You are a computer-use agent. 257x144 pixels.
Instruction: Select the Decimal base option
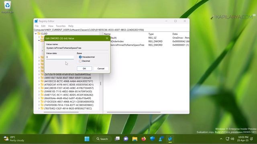(x=80, y=61)
